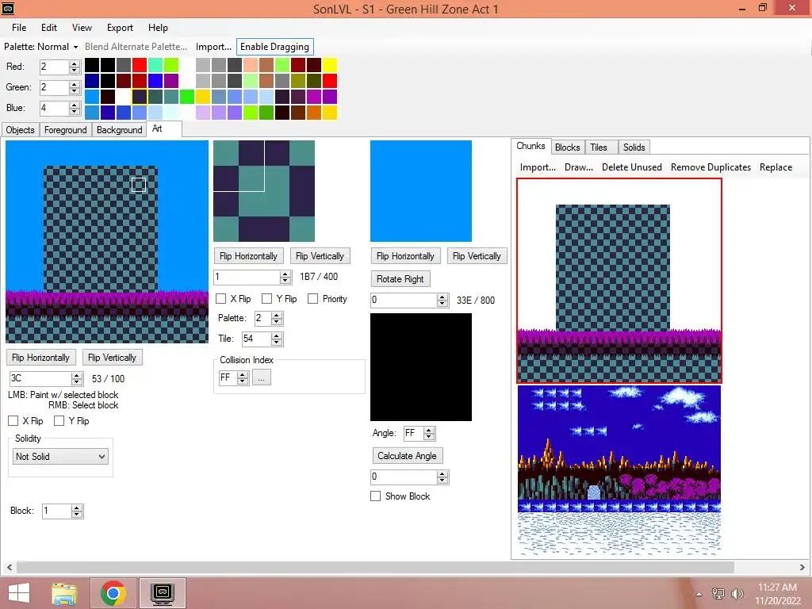Open the network tray icon
Screen dimensions: 812x609
click(718, 593)
